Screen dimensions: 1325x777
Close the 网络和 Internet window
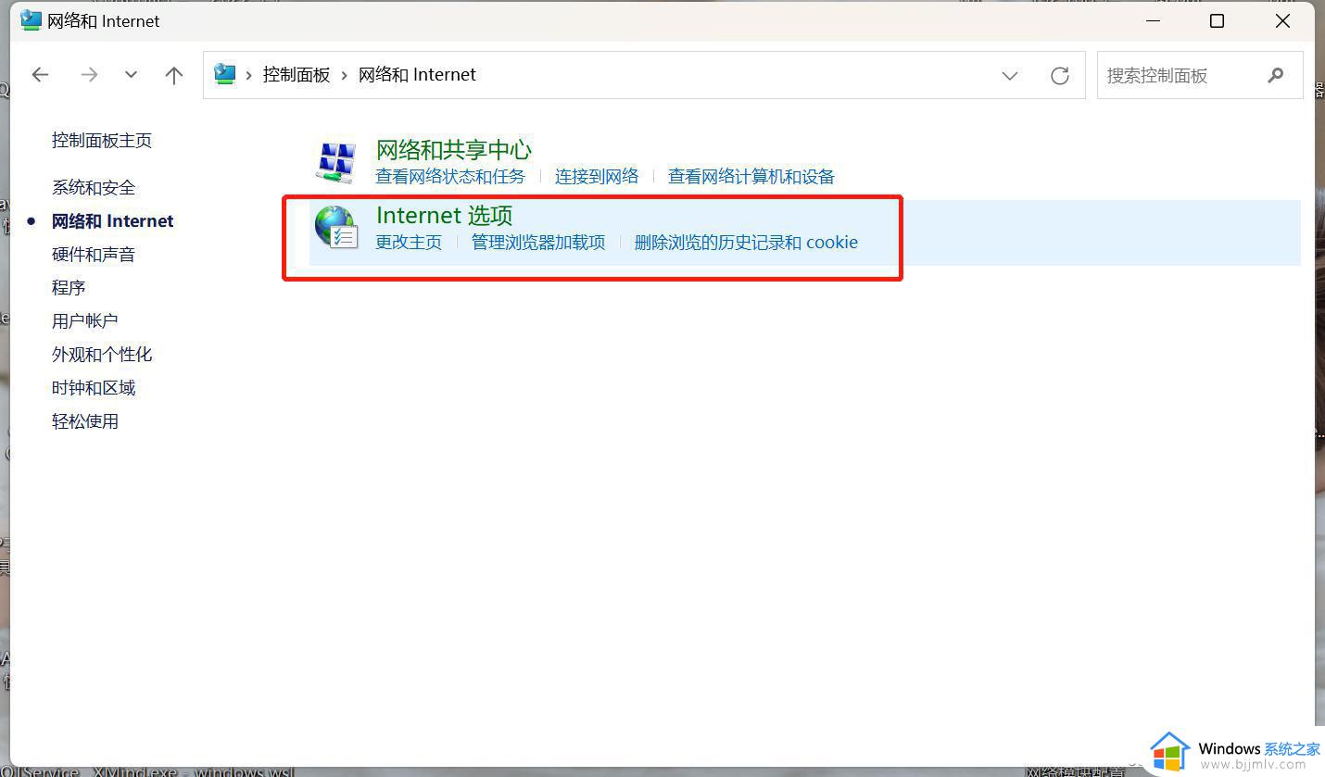click(1282, 20)
